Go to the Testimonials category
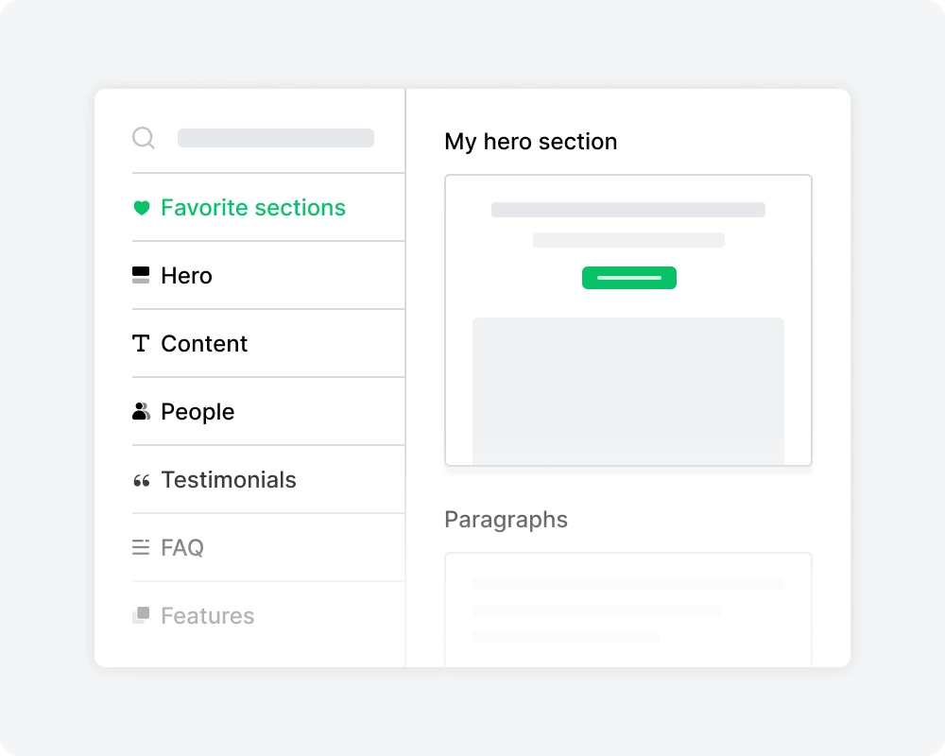This screenshot has width=945, height=756. (x=229, y=480)
